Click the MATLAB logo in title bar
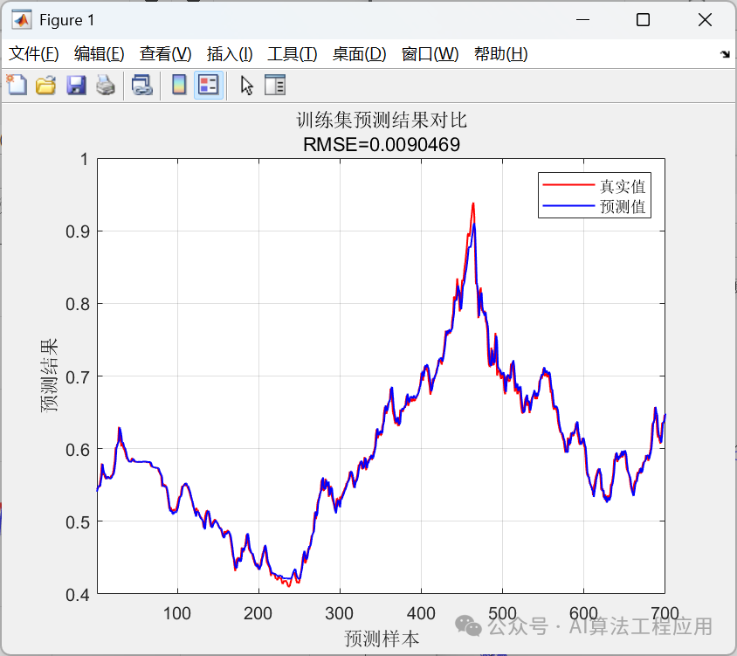 (x=22, y=20)
